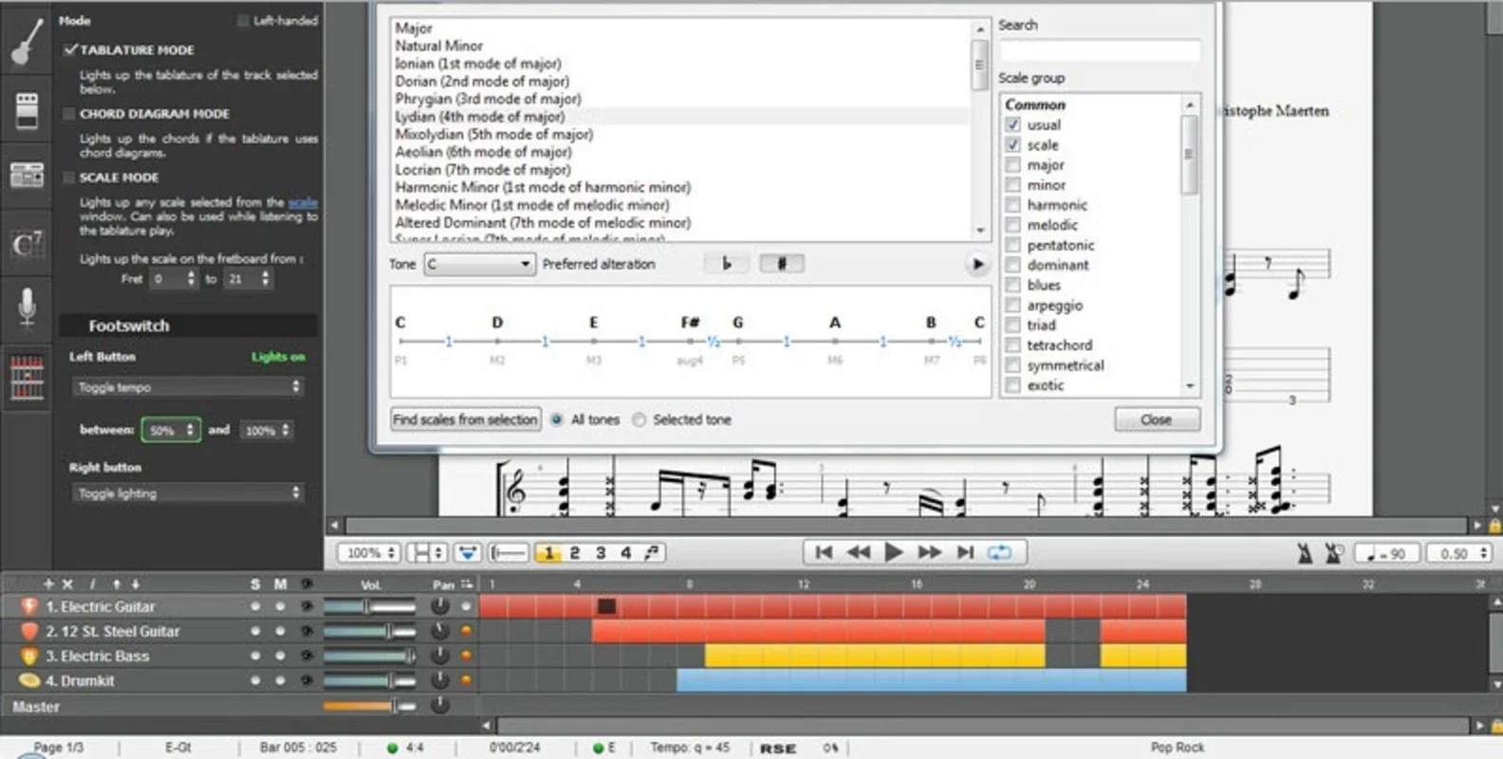Toggle visibility of the Electric Bass track
Screen dimensions: 1503x759
point(306,656)
